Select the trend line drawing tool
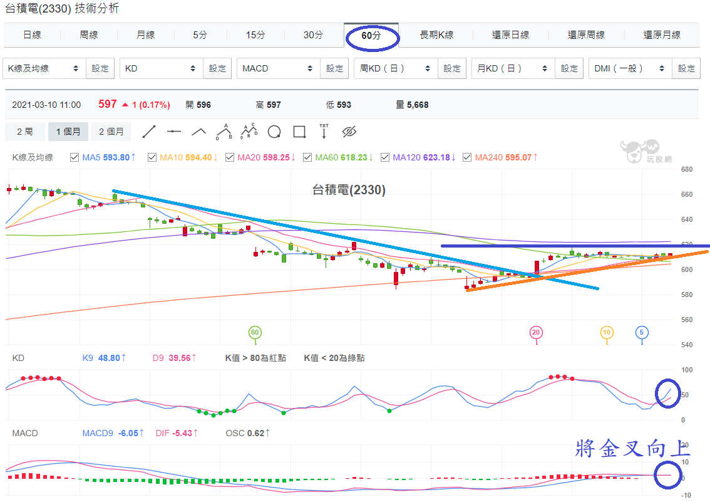Viewport: 710px width, 502px height. (149, 132)
